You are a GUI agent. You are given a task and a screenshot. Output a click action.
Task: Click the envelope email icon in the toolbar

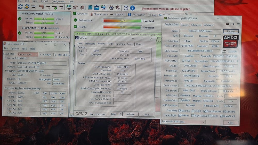[x=96, y=7]
